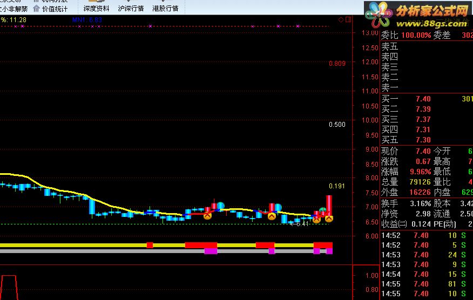Click the yellow arrow marker under the tall red candle
The width and height of the screenshot is (473, 300).
point(329,219)
